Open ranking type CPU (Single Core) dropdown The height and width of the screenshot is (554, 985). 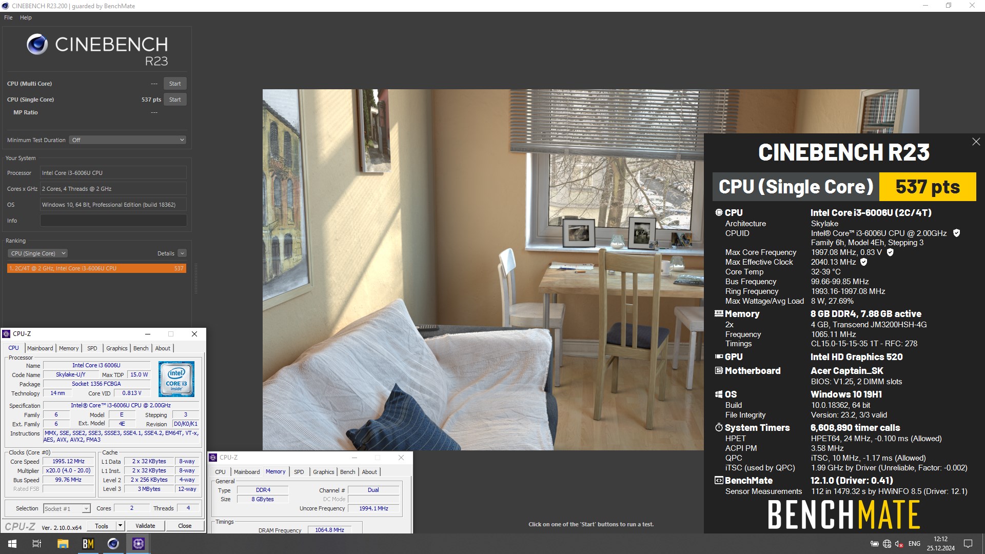(x=37, y=253)
